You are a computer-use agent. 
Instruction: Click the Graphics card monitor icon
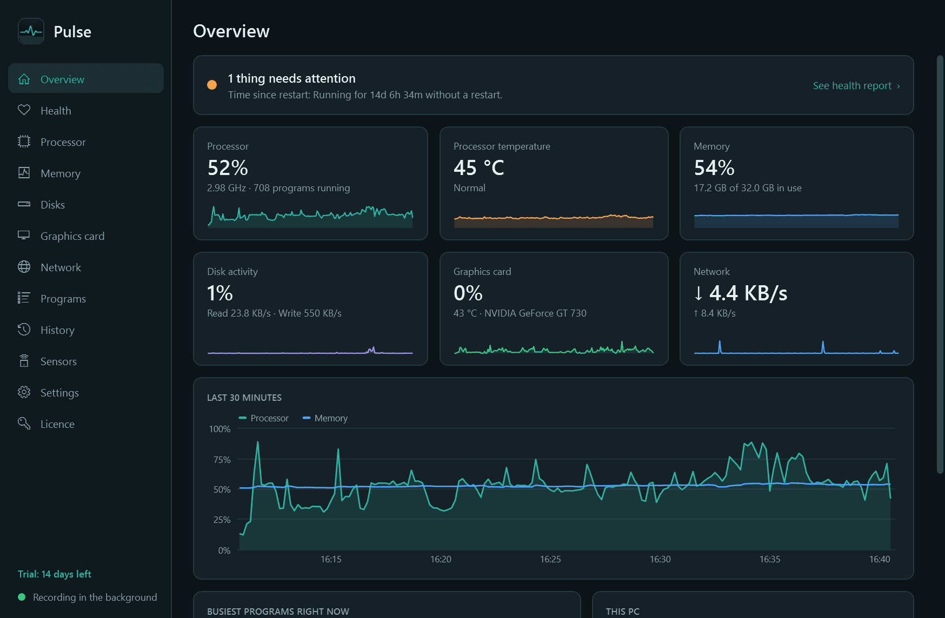pyautogui.click(x=24, y=236)
